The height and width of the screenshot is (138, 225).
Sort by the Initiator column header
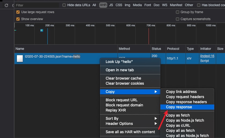208,49
